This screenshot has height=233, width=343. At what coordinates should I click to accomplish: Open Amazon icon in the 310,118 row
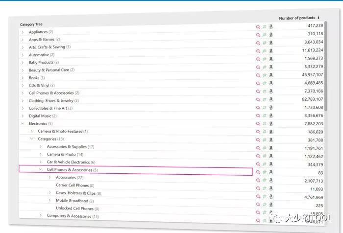click(x=271, y=35)
